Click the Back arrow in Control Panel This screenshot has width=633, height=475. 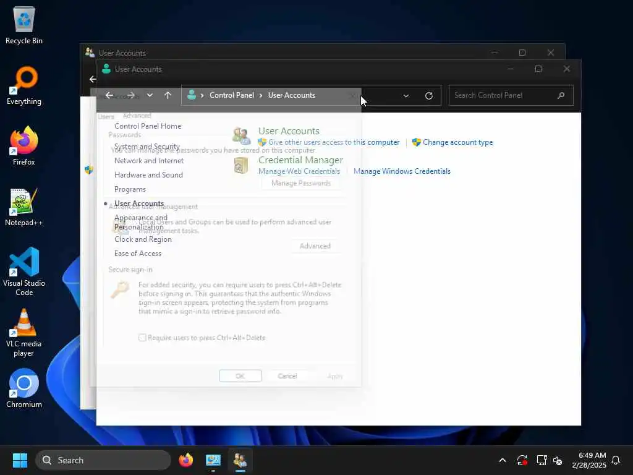coord(109,95)
